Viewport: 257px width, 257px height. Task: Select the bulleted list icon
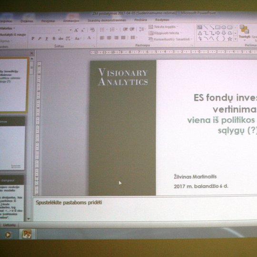pyautogui.click(x=102, y=30)
